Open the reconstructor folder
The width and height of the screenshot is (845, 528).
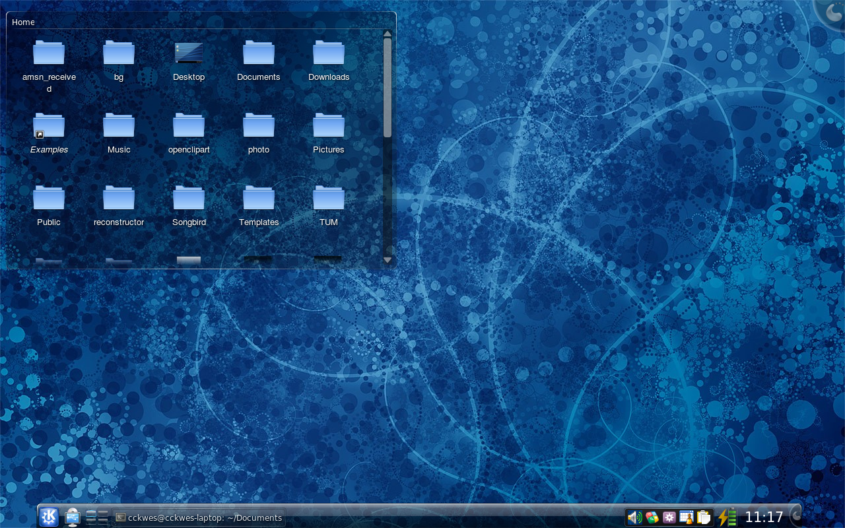(119, 198)
